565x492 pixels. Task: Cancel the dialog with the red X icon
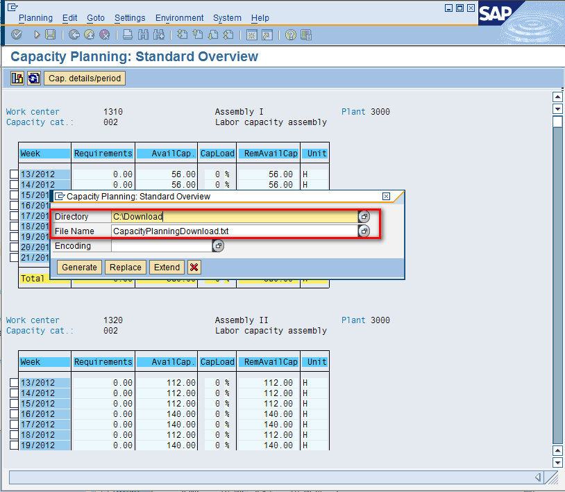pos(194,268)
